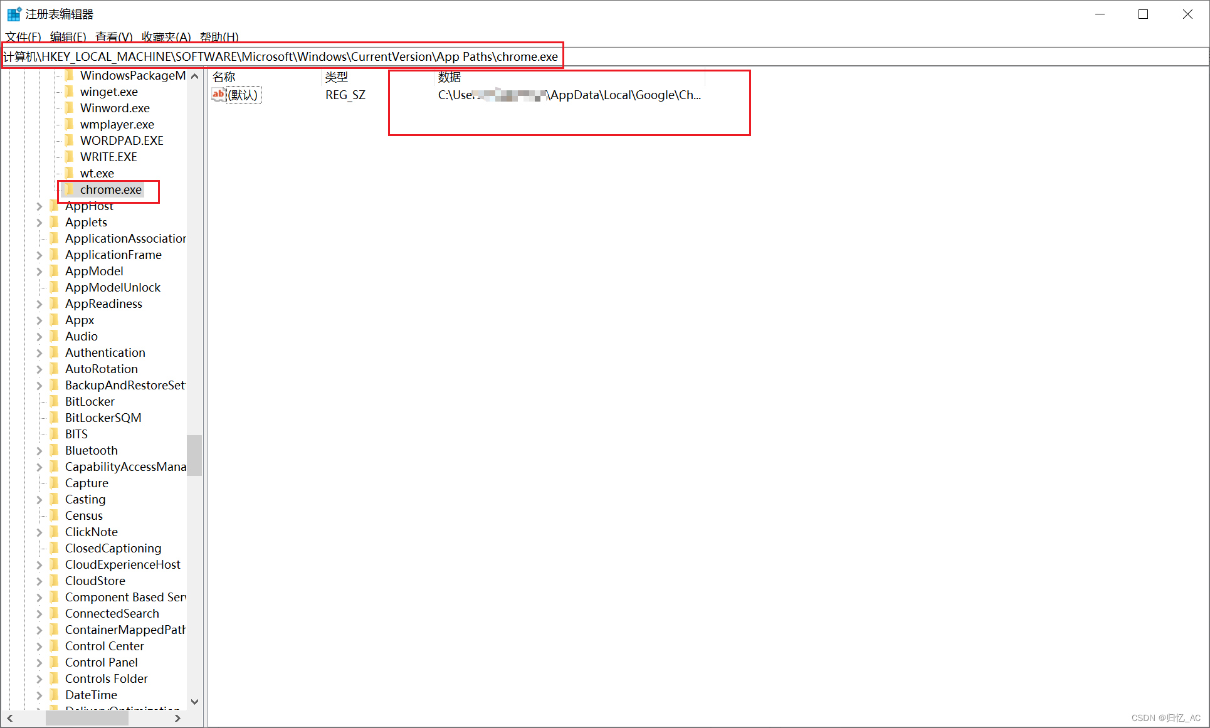Expand the Casting registry key
Viewport: 1210px width, 728px height.
pos(39,500)
